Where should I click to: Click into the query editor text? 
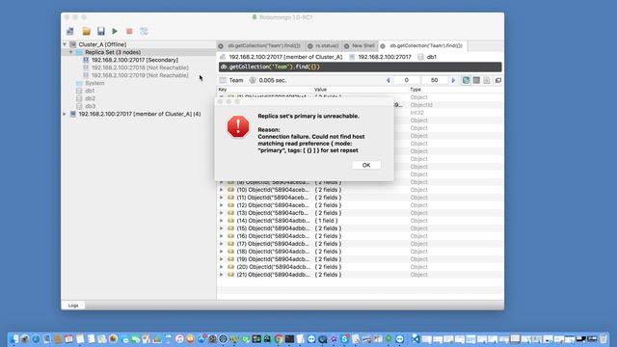(x=360, y=67)
